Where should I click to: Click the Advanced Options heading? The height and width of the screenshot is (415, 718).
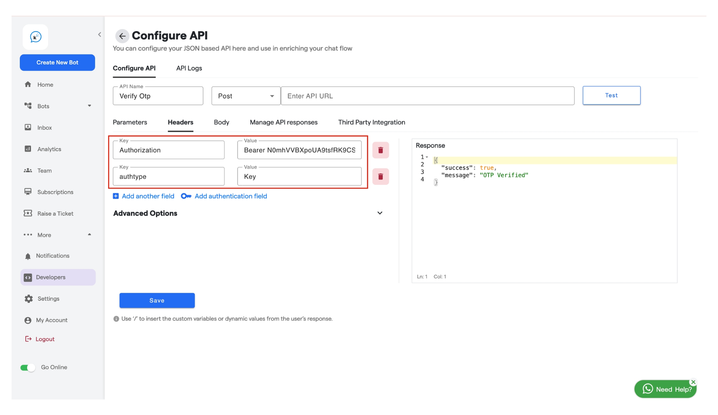[145, 213]
